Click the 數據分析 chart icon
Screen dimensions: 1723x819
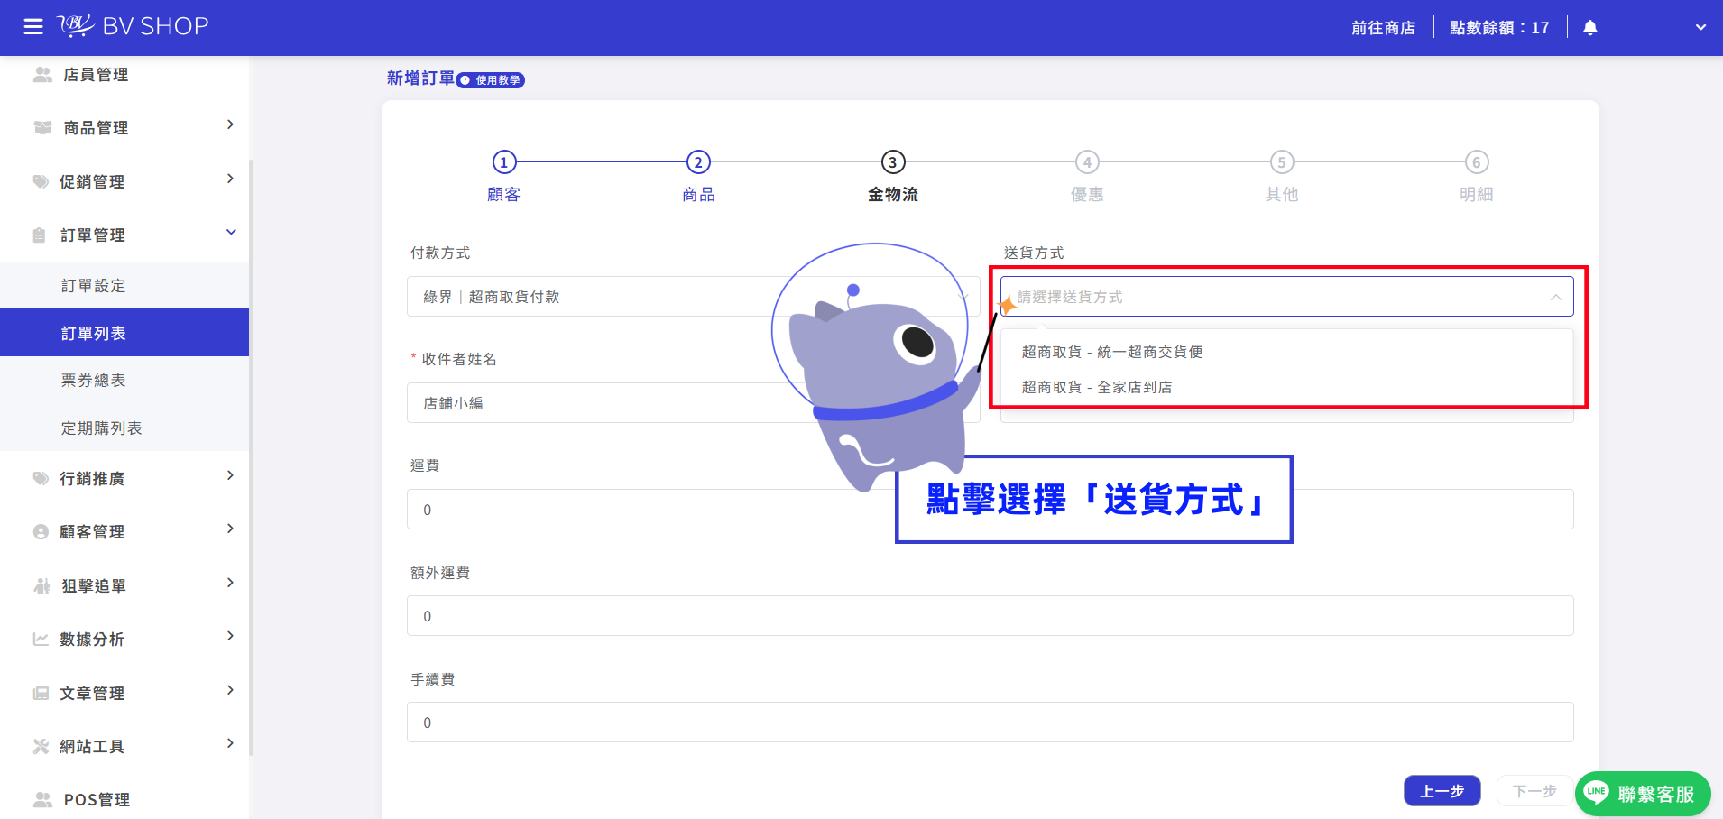point(41,640)
